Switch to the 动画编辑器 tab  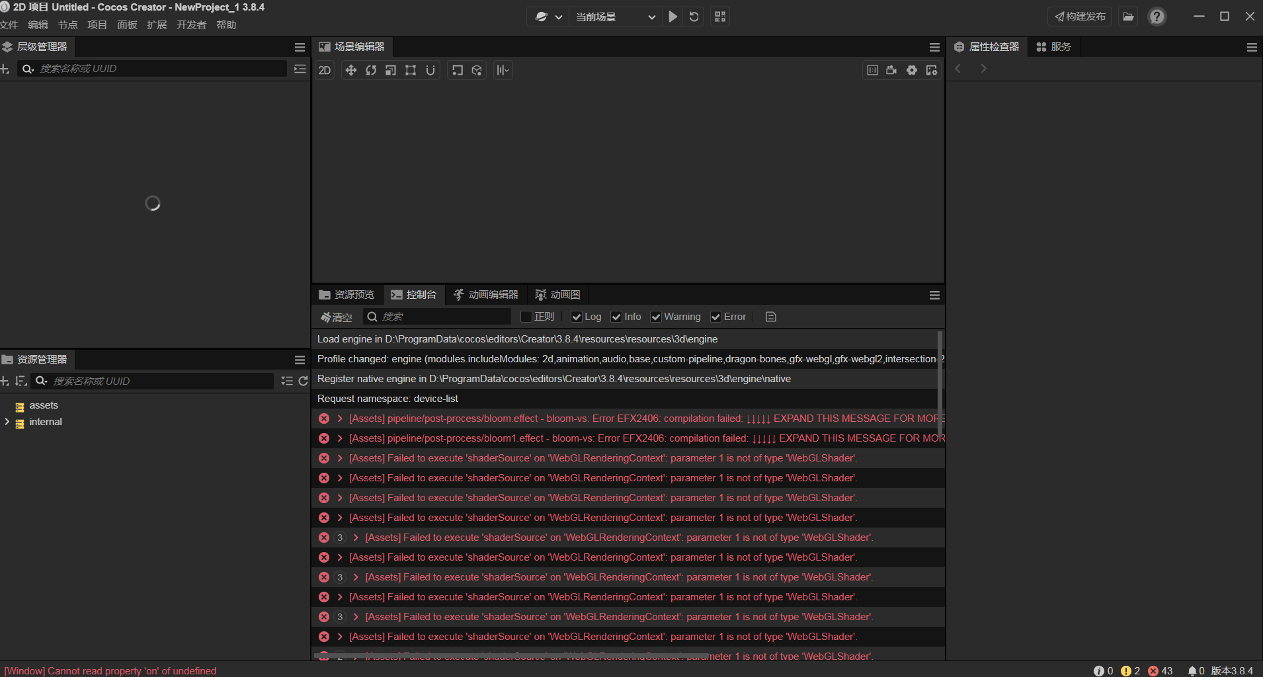pos(486,295)
